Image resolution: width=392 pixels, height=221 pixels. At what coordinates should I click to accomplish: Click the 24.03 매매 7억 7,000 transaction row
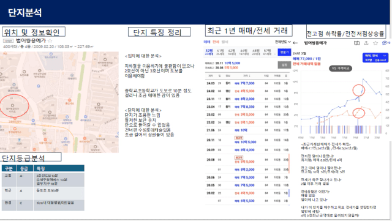(x=247, y=83)
